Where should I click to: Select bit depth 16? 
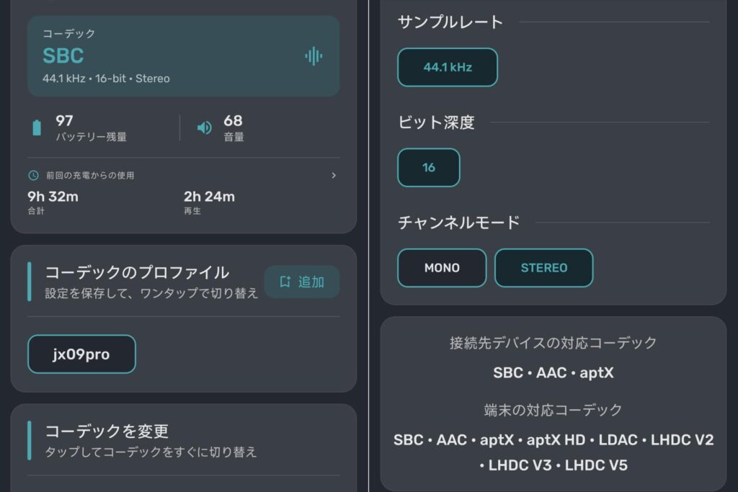point(429,167)
